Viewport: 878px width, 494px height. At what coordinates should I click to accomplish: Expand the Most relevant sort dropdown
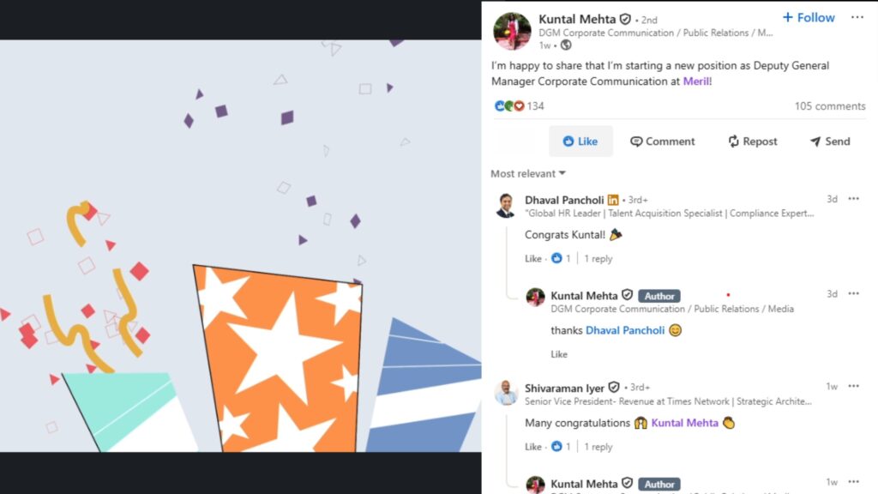coord(528,173)
